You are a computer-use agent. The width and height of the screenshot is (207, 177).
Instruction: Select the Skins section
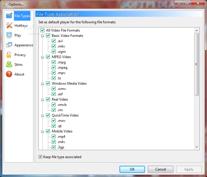(x=18, y=65)
